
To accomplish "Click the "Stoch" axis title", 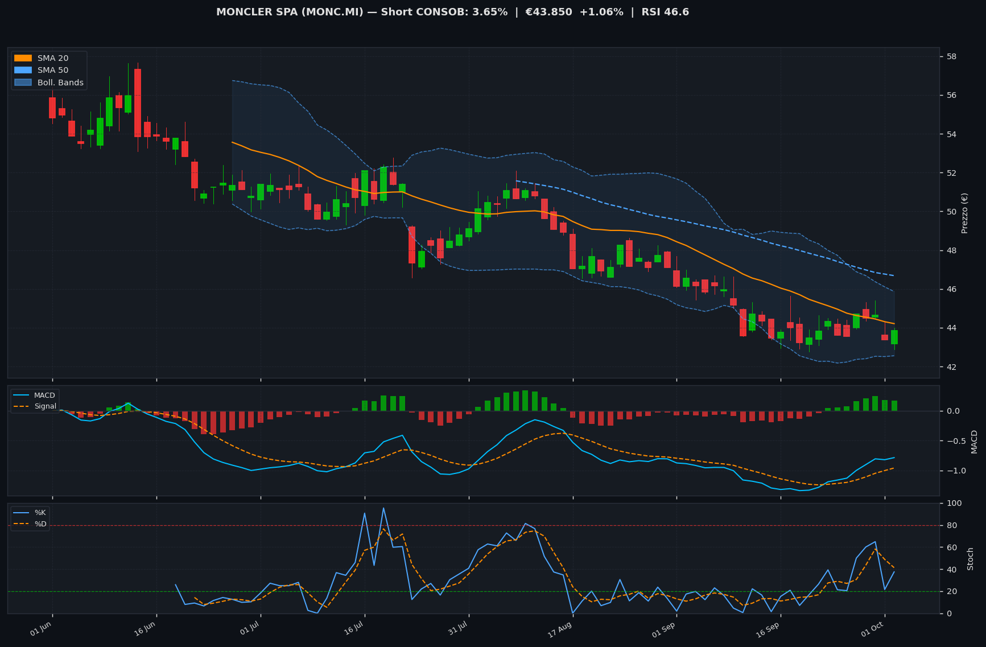I will point(971,559).
